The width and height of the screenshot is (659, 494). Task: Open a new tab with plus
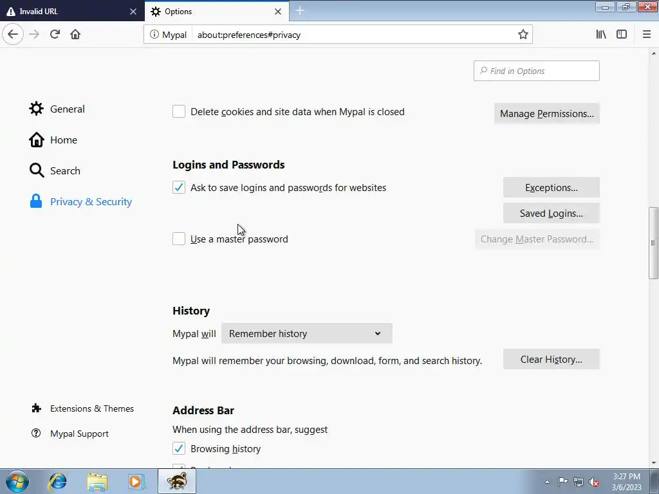tap(300, 10)
